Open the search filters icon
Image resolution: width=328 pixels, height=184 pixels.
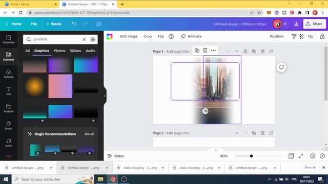point(93,39)
